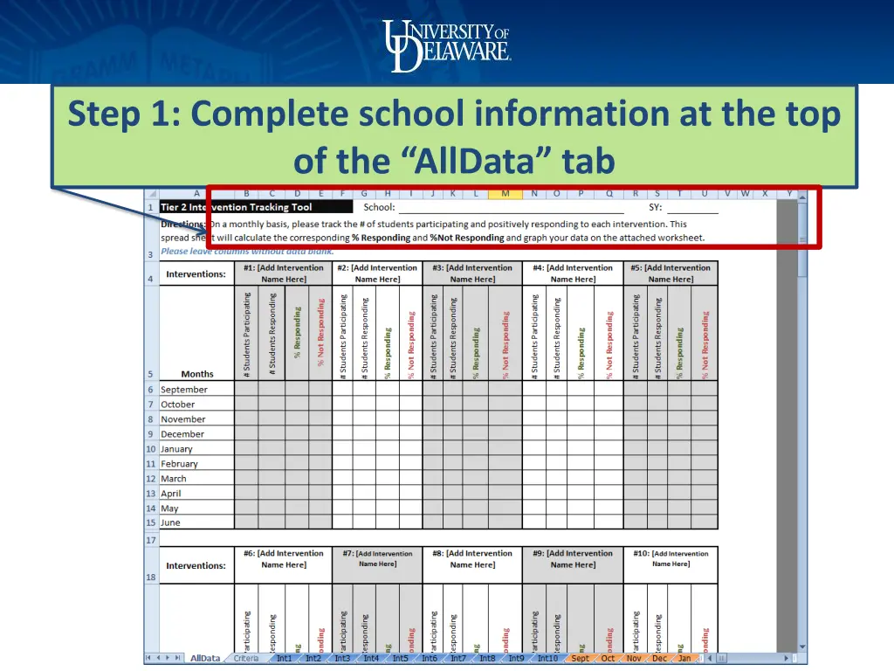Open the Int4 sheet tab
This screenshot has height=671, width=894.
coord(371,659)
